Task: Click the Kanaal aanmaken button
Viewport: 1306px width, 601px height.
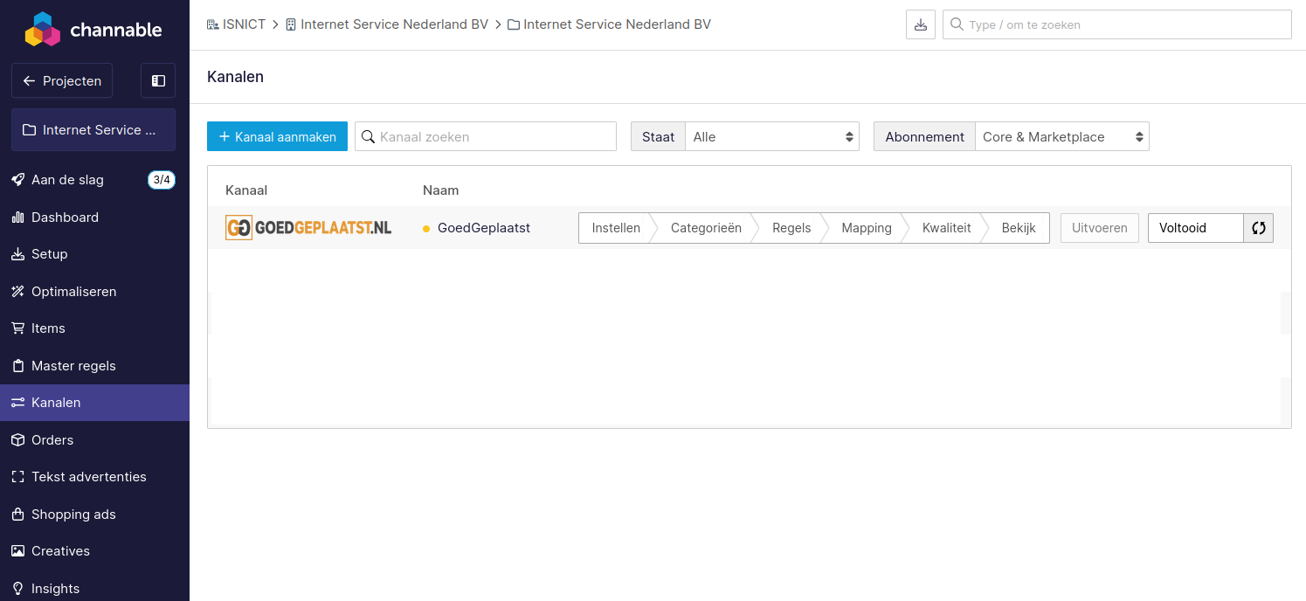Action: point(277,137)
